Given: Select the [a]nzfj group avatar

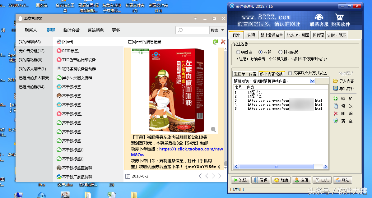Looking at the screenshot, I should pos(59,42).
